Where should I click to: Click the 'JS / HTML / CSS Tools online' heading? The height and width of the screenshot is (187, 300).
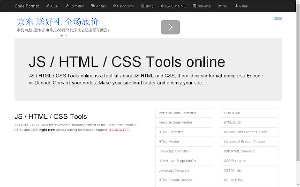(x=127, y=62)
